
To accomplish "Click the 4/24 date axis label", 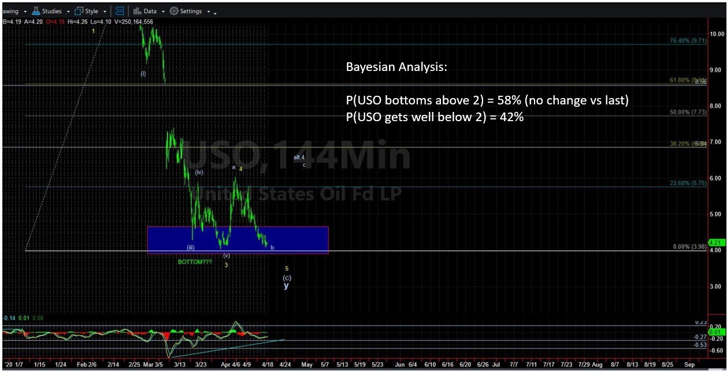I will (285, 365).
